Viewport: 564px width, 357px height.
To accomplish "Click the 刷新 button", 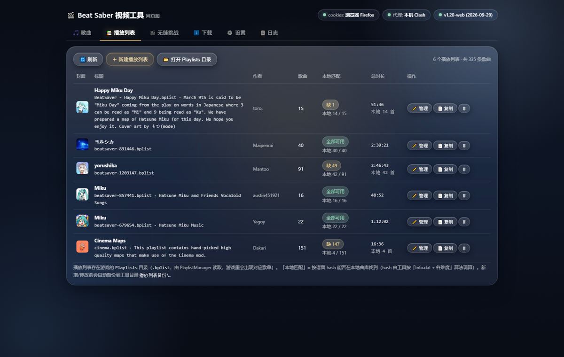I will pyautogui.click(x=88, y=60).
